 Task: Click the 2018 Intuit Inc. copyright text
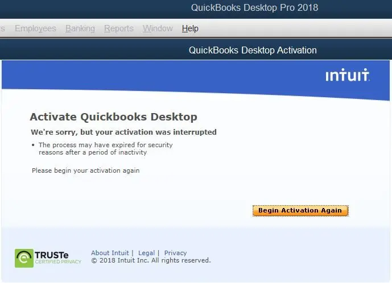click(x=151, y=260)
